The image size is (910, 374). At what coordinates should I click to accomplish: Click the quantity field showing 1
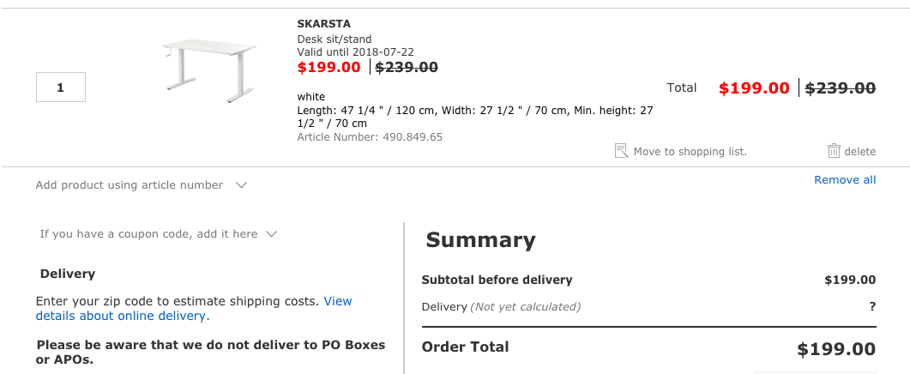pyautogui.click(x=61, y=87)
